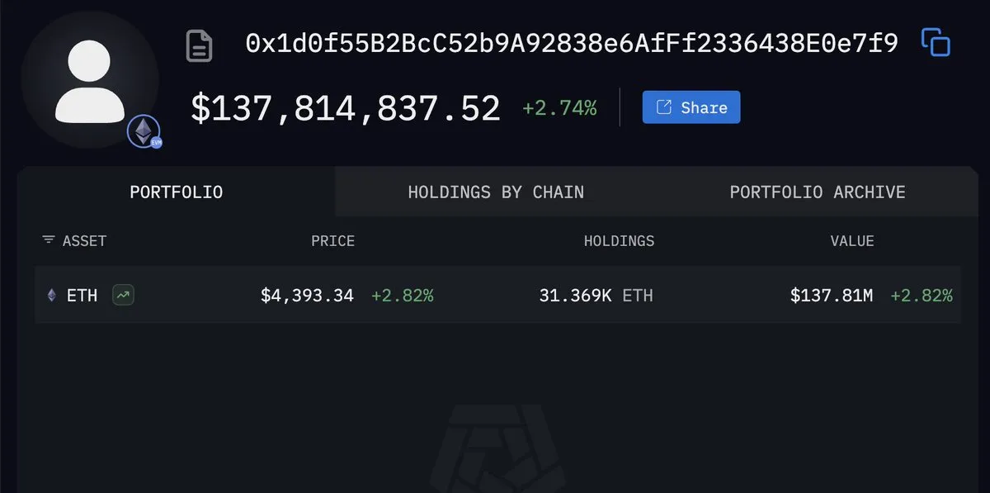Sort by the HOLDINGS column header
This screenshot has width=990, height=493.
[619, 241]
